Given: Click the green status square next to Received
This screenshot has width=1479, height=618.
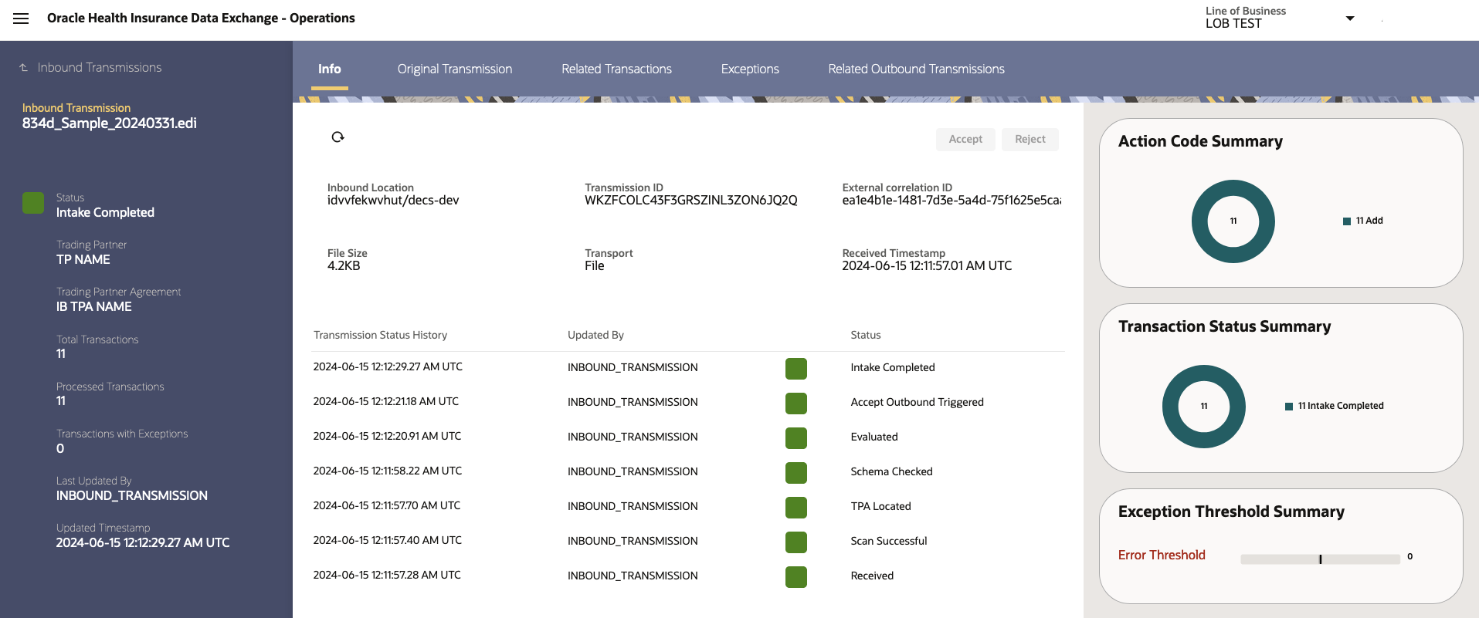Looking at the screenshot, I should coord(796,577).
